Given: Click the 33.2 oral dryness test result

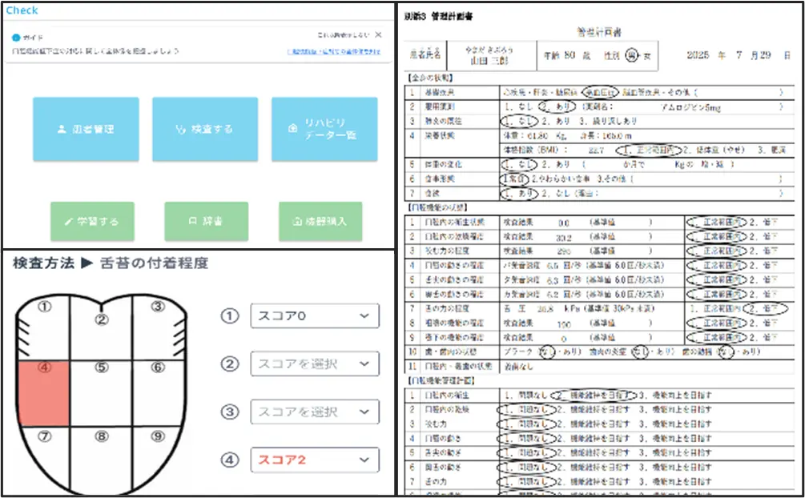Looking at the screenshot, I should click(x=564, y=237).
